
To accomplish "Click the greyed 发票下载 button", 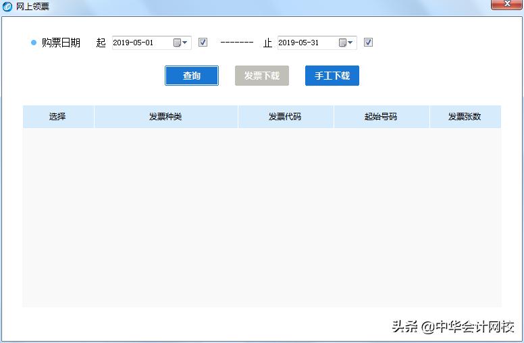I will 262,76.
